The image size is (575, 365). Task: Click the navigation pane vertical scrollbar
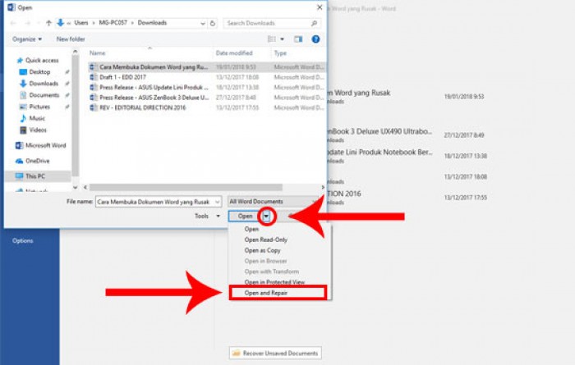[x=76, y=116]
